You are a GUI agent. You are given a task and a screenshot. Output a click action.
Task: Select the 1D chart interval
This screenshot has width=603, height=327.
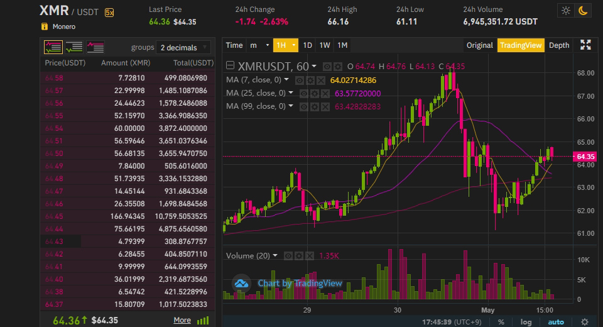pyautogui.click(x=307, y=45)
